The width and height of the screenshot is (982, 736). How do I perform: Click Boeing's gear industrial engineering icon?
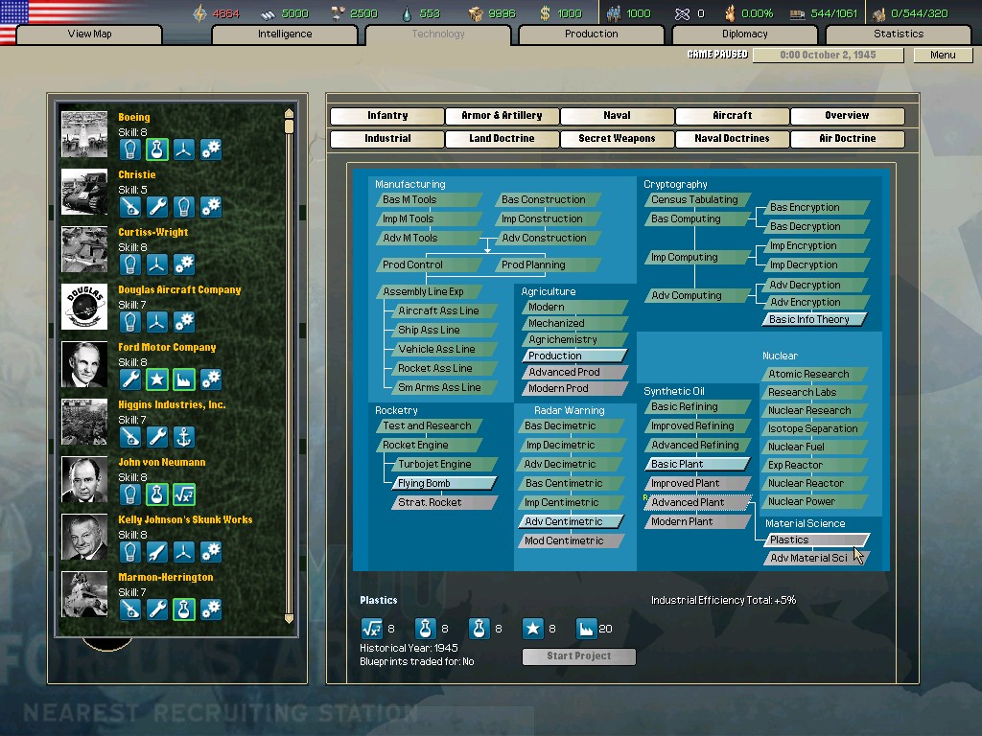point(211,149)
